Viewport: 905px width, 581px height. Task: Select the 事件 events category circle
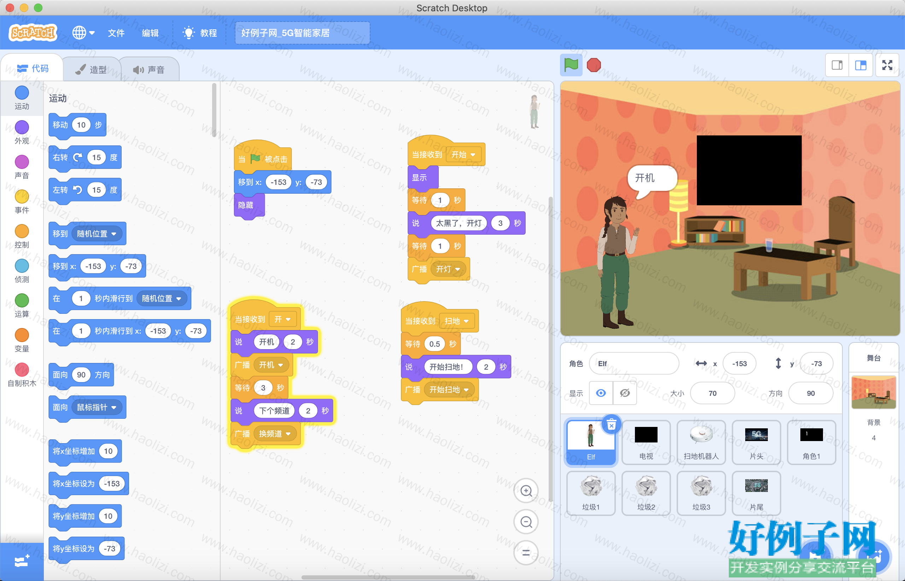click(22, 196)
